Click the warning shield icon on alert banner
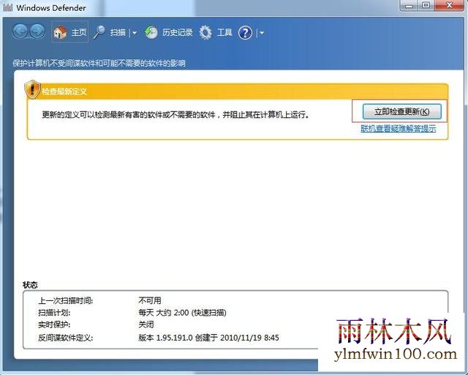Viewport: 468px width, 375px height. click(32, 89)
